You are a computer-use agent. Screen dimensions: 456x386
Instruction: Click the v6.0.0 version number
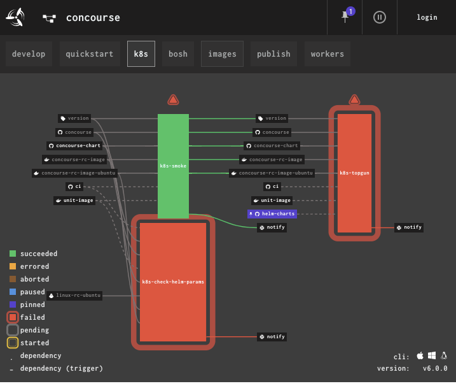pyautogui.click(x=435, y=369)
